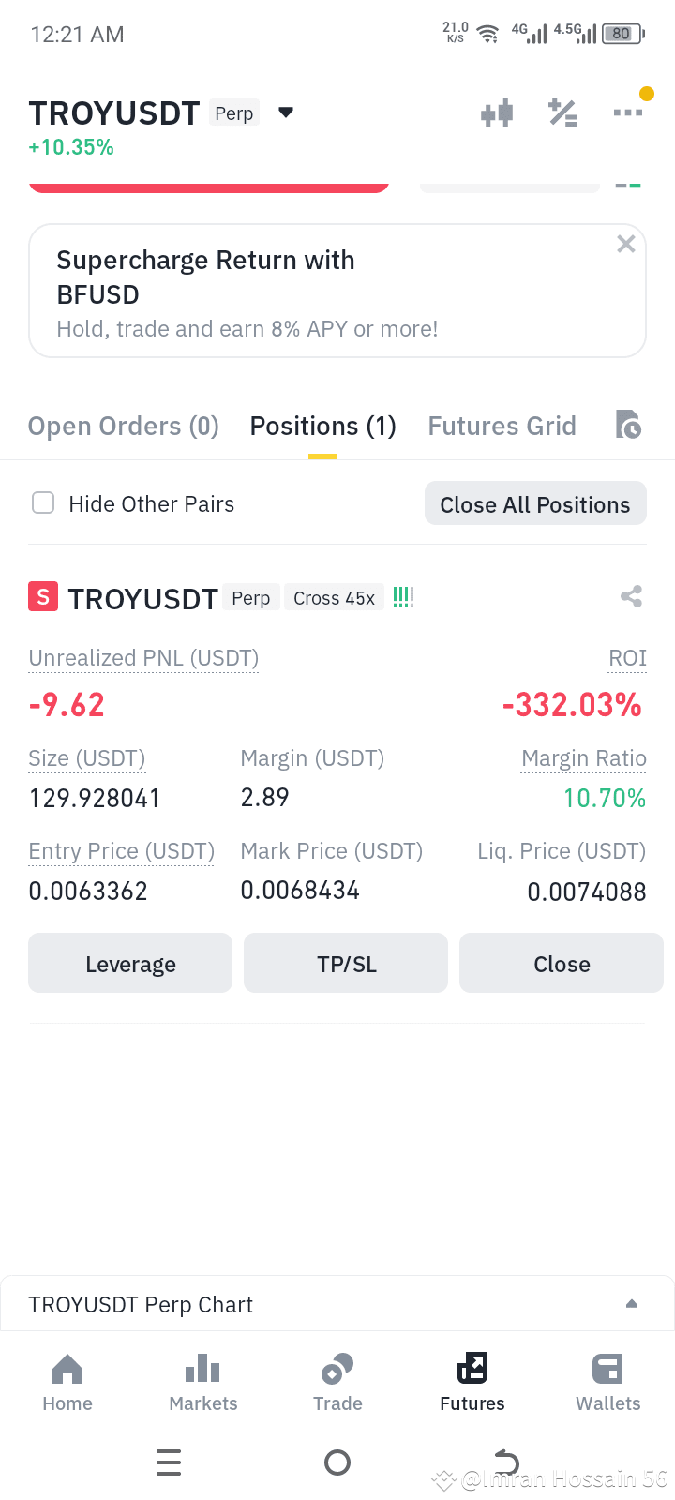Go to Home in bottom navigation
Viewport: 675px width, 1500px height.
(67, 1383)
